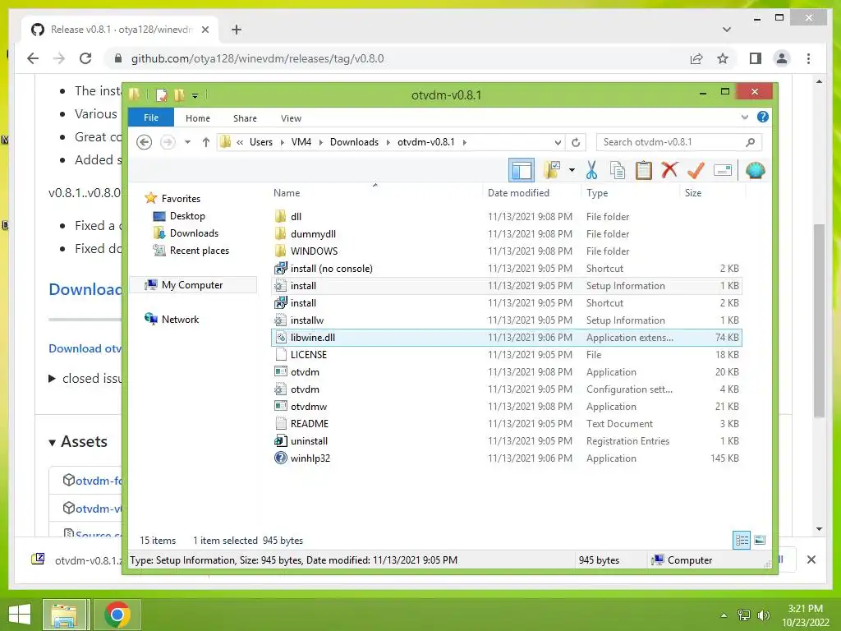
Task: Click the red X Delete icon
Action: tap(669, 171)
